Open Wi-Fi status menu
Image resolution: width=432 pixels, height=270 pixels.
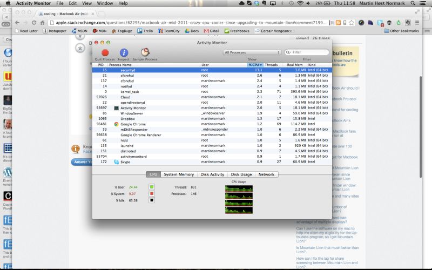tap(300, 3)
